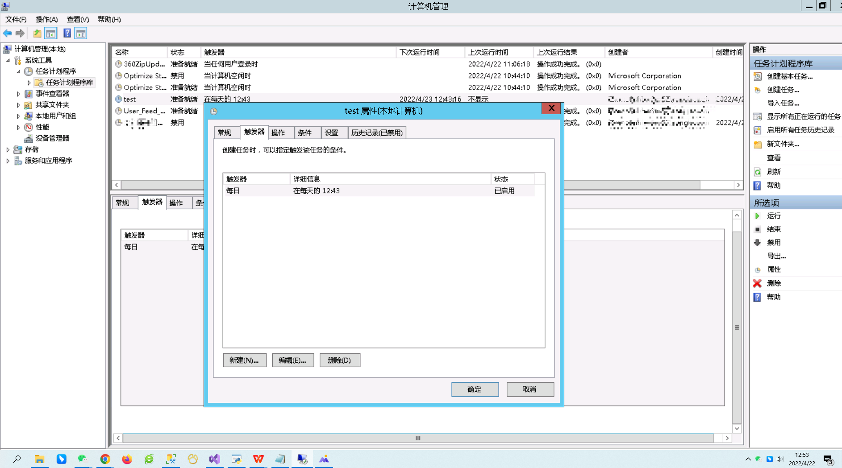Click 新文件夹 in the actions pane
The width and height of the screenshot is (842, 468).
coord(783,144)
